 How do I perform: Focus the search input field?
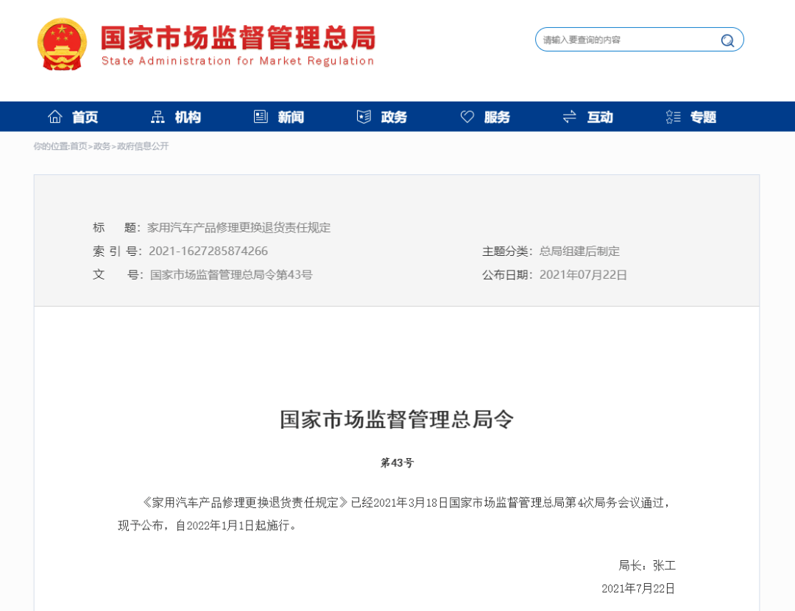[x=626, y=40]
